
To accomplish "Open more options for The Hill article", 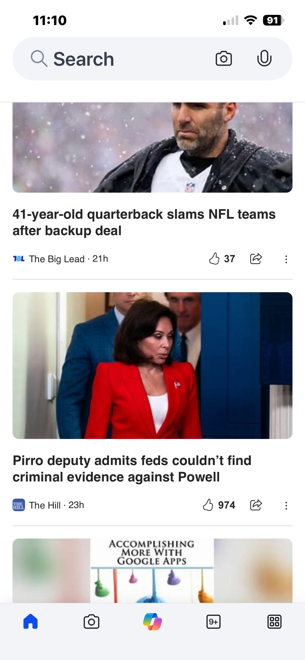I will point(286,505).
